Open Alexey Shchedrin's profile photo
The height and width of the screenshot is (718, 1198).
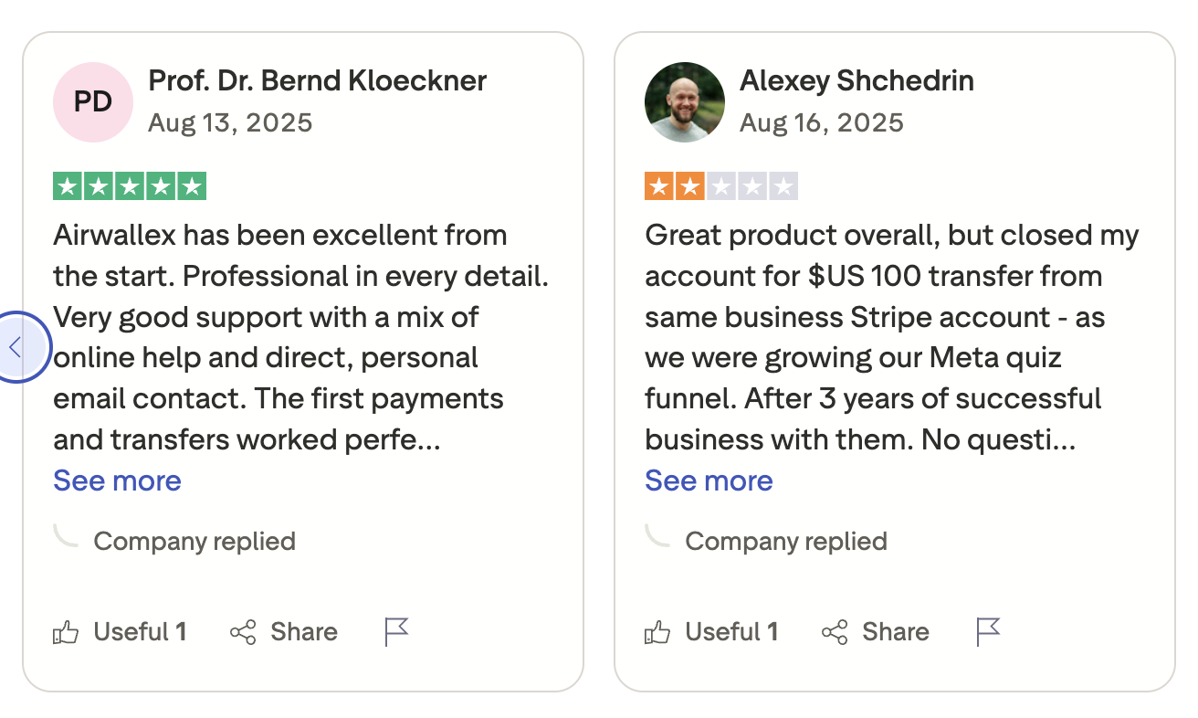(x=685, y=102)
